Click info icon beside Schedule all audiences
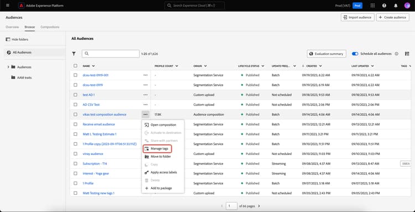Viewport: 415px width, 212px height. [x=397, y=54]
